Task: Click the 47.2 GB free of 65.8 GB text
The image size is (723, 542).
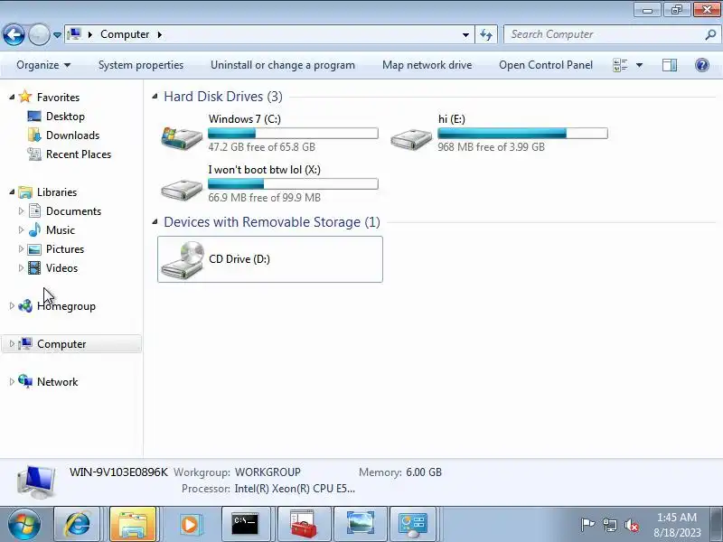Action: coord(261,147)
